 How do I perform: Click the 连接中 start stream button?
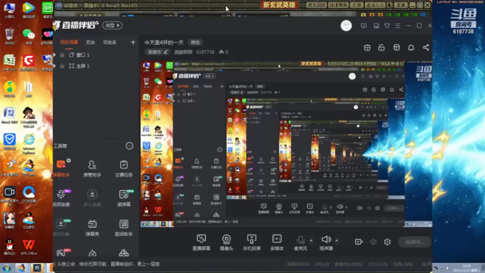pyautogui.click(x=415, y=241)
